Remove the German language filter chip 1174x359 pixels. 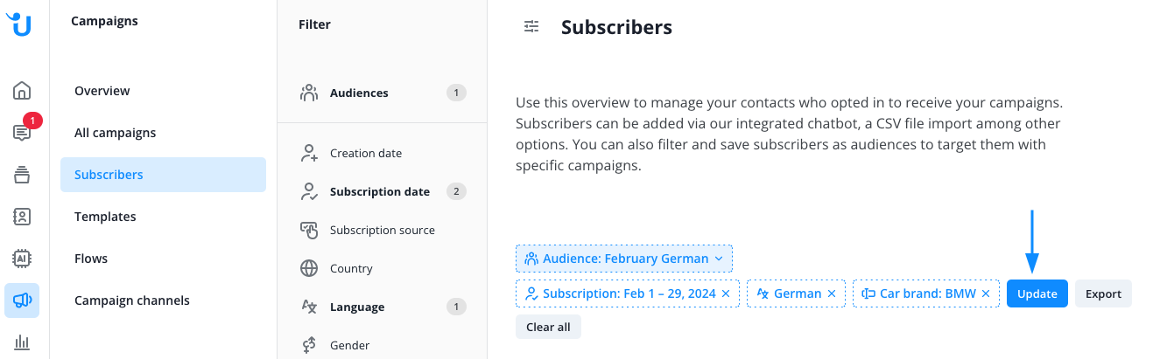[832, 293]
